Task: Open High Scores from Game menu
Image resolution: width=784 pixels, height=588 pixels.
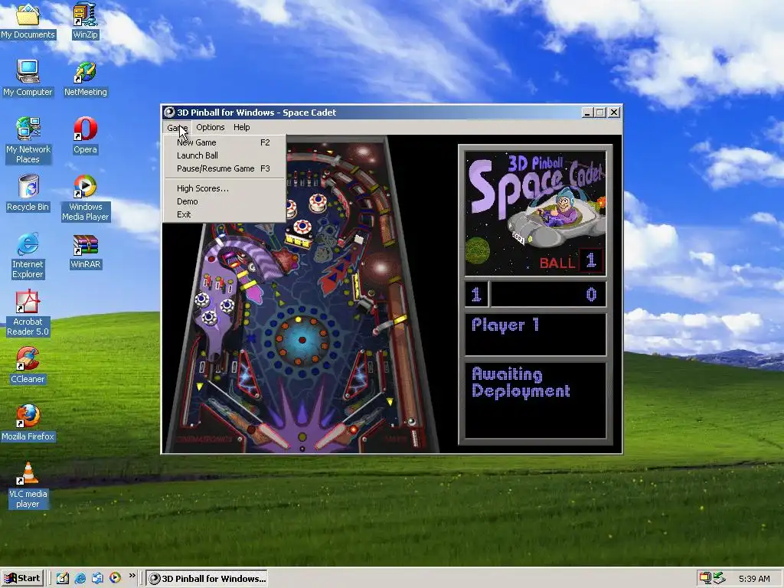Action: (224, 188)
